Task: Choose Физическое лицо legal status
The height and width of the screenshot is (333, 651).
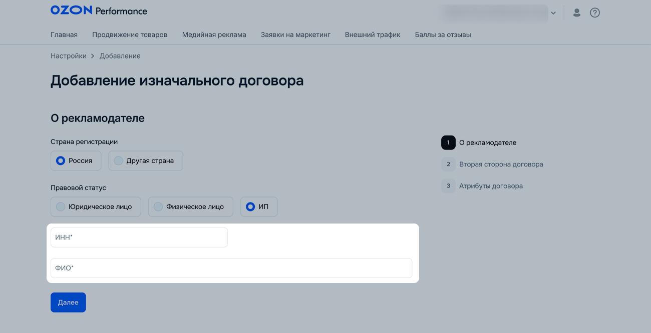Action: [x=190, y=206]
